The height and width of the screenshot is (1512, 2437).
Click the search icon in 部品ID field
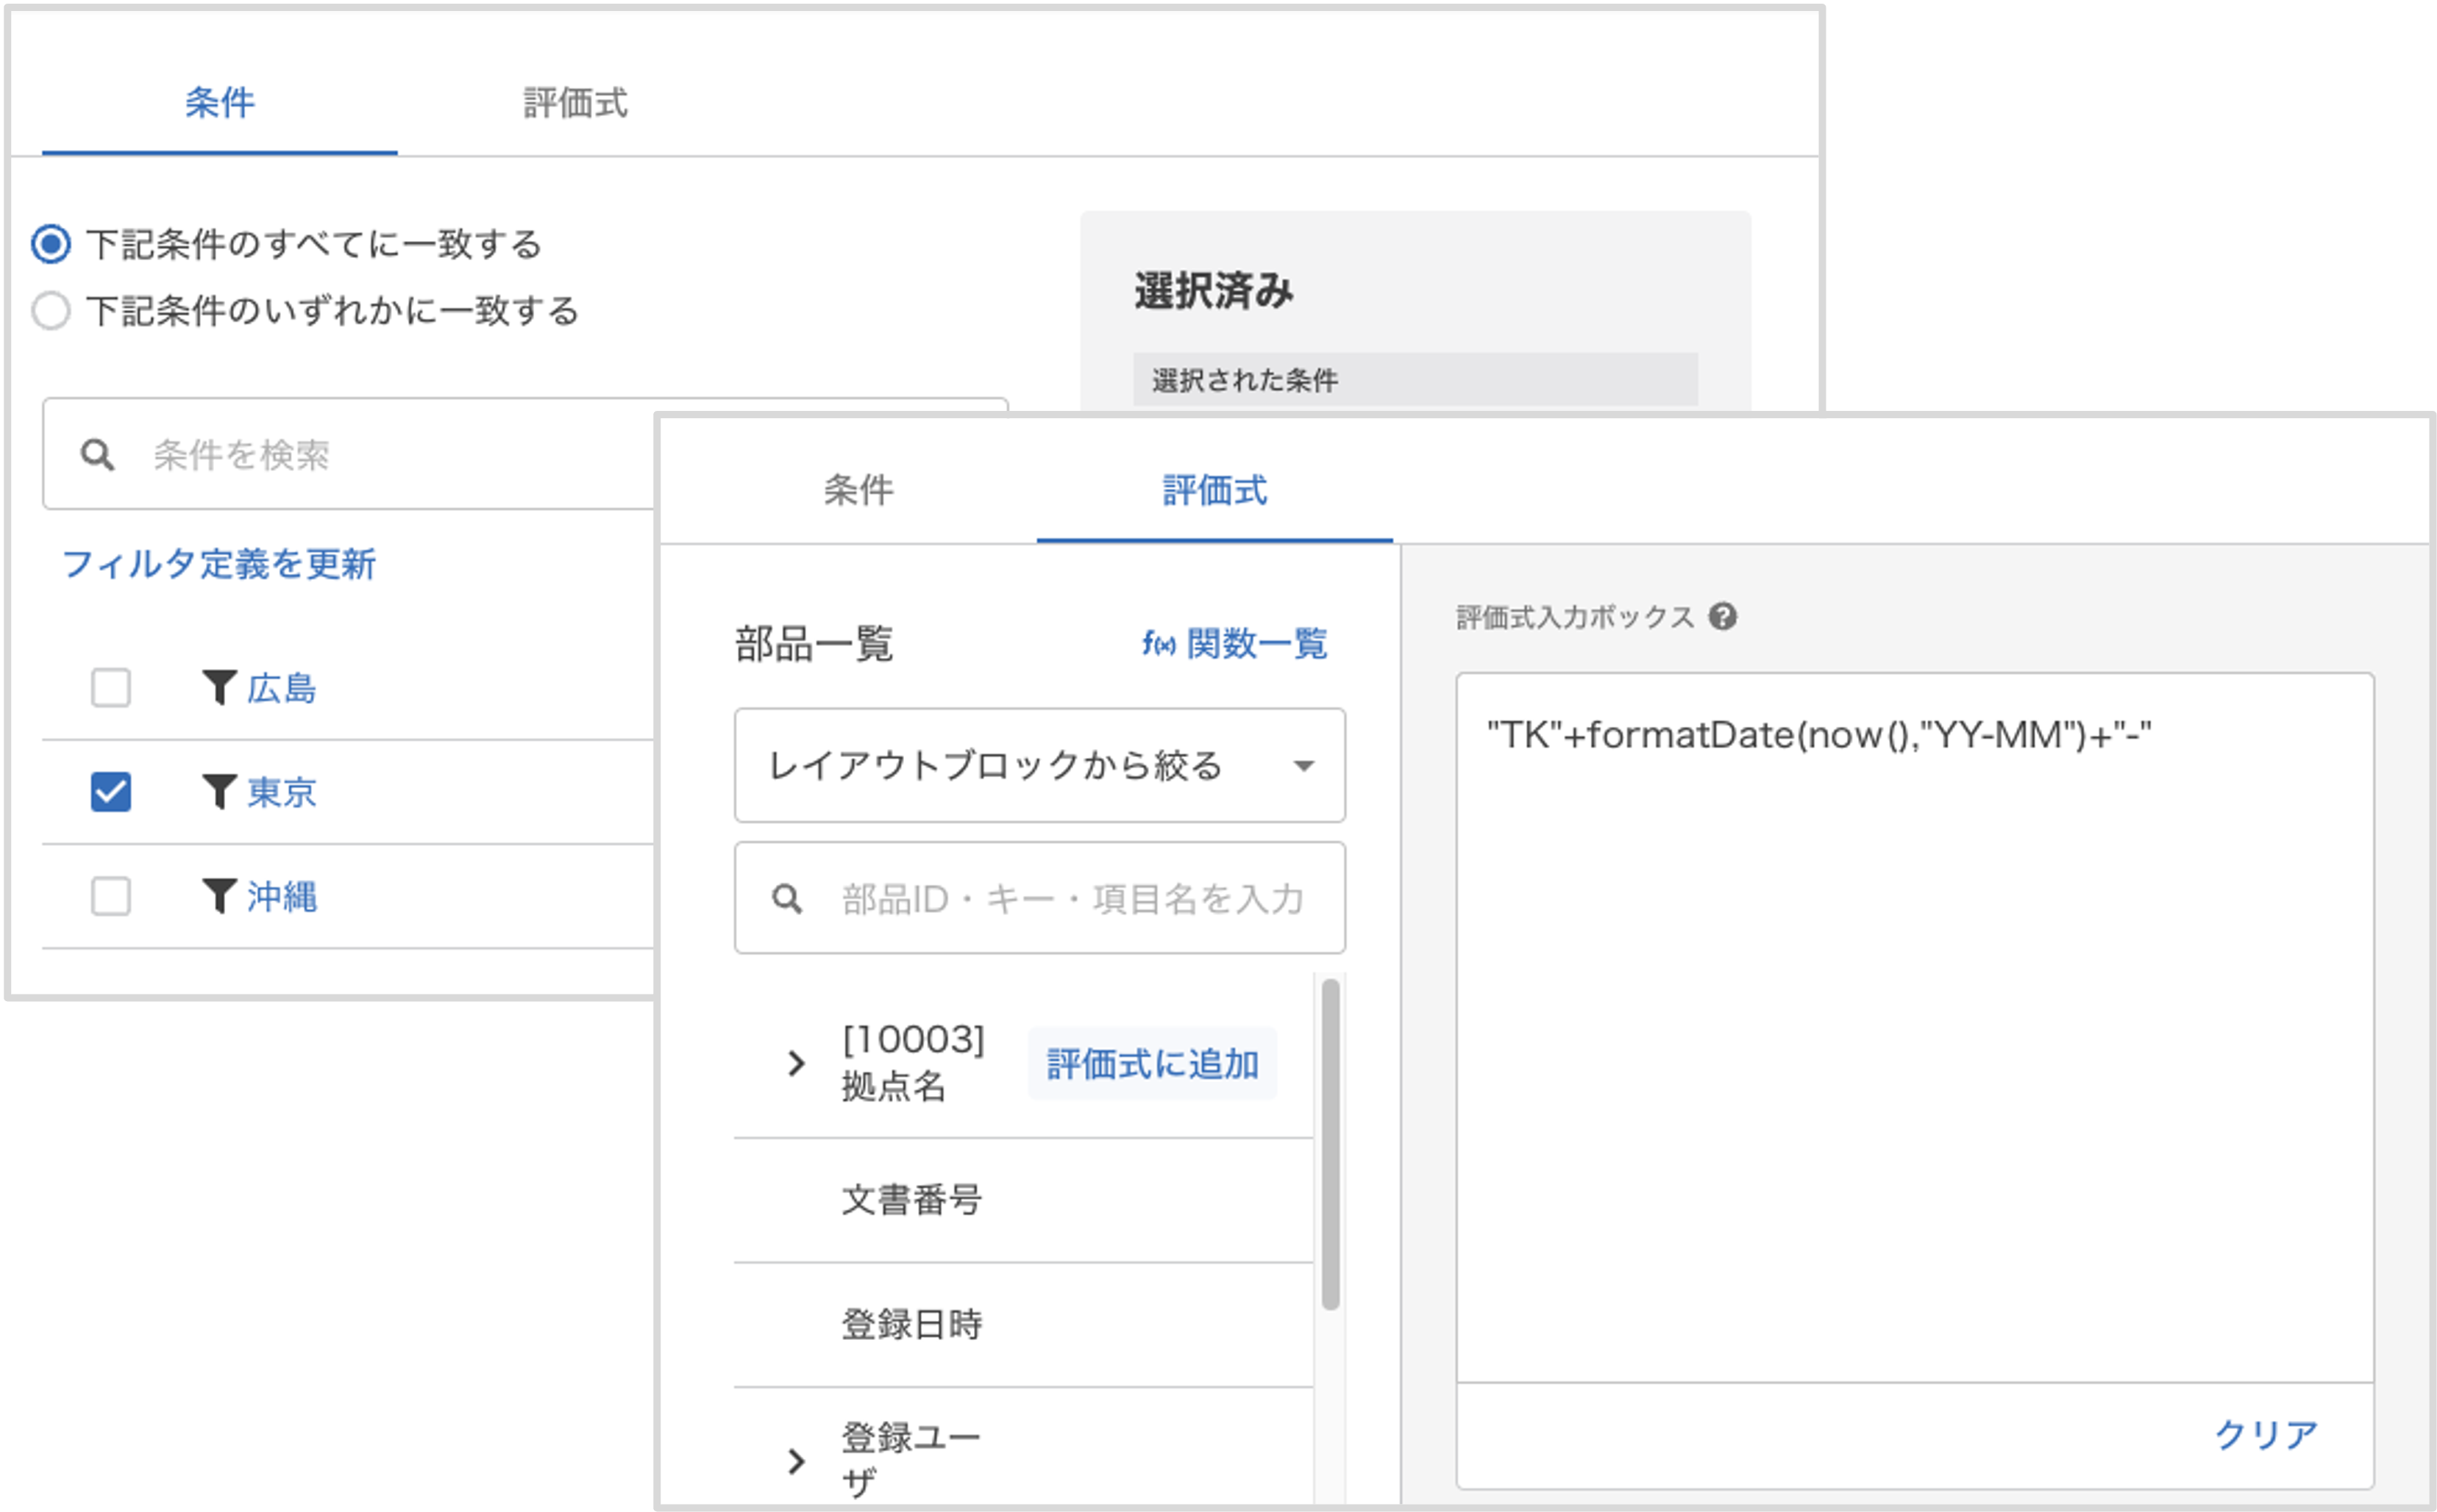click(x=787, y=898)
